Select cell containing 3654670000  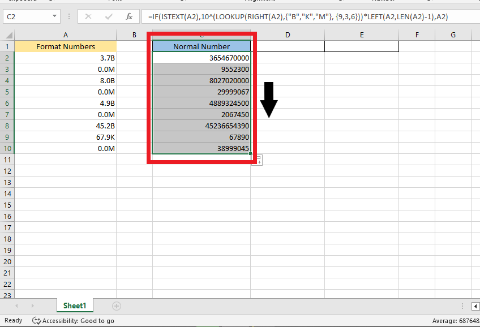click(202, 58)
